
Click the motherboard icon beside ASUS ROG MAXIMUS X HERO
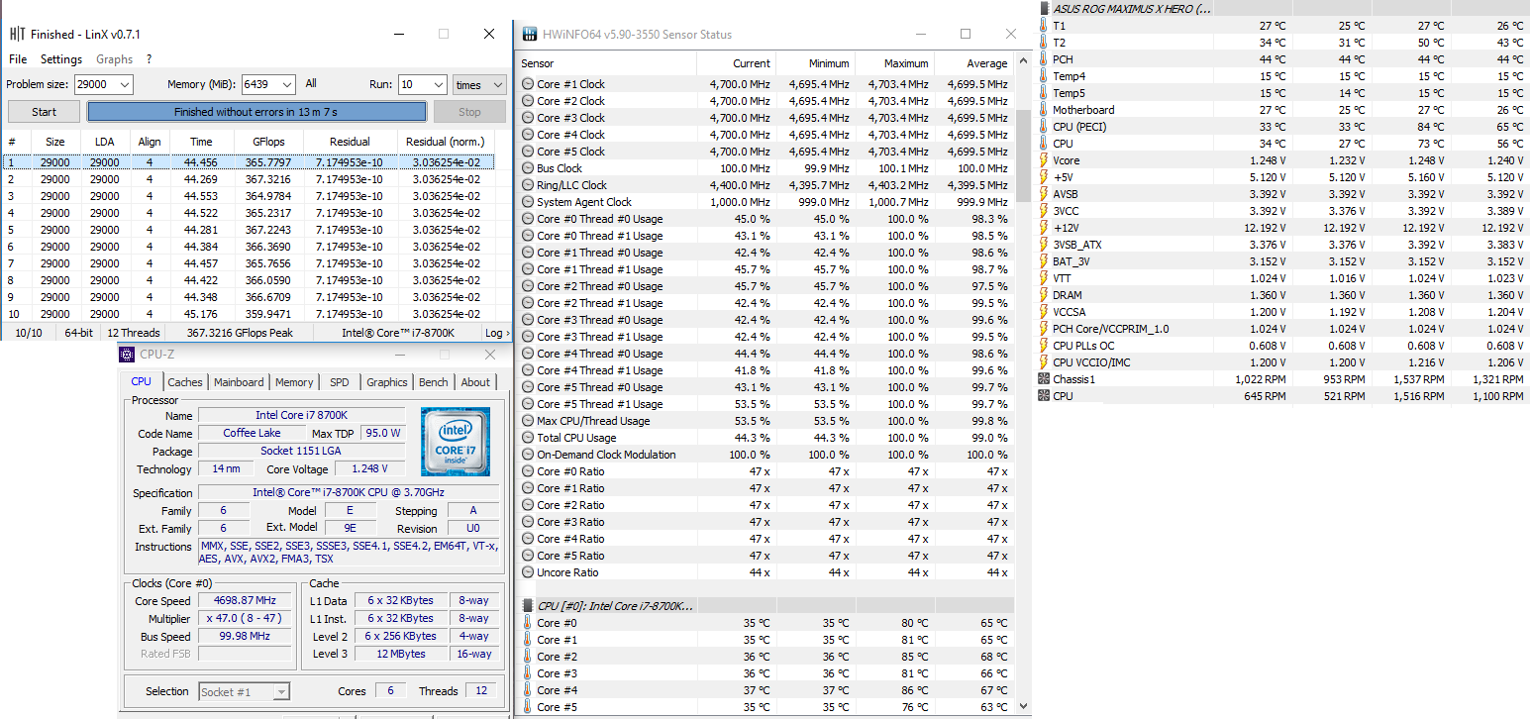tap(1044, 9)
